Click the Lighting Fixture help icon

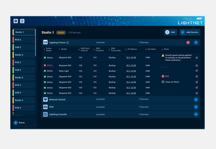tap(68, 43)
